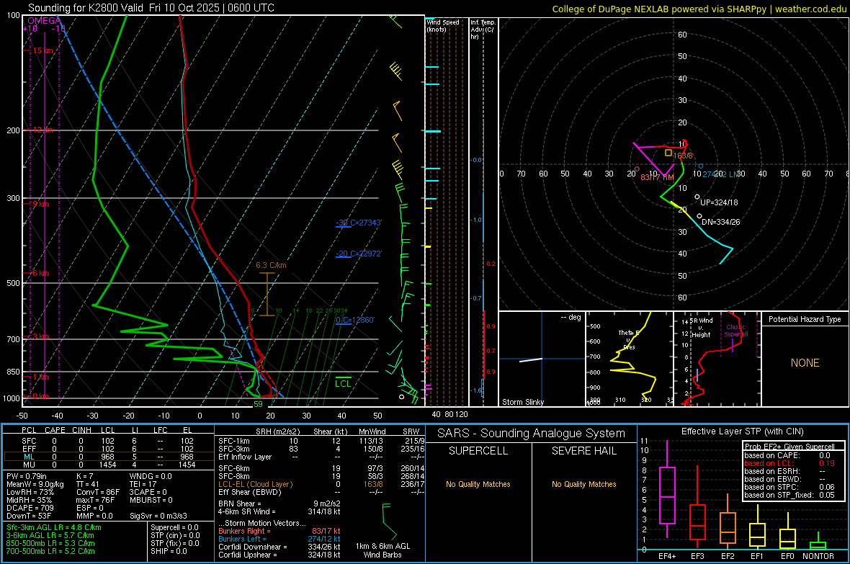Image resolution: width=850 pixels, height=564 pixels.
Task: Click the College of DuPage NEXLAB credit text
Action: 699,9
